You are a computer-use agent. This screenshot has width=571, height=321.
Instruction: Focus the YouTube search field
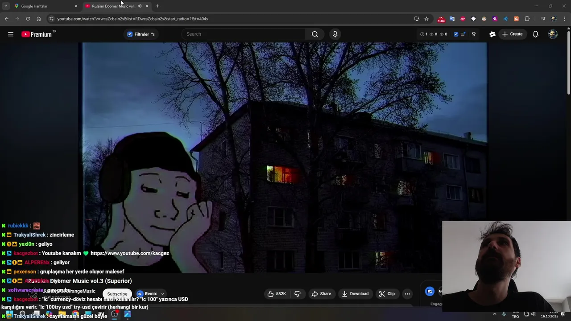244,34
